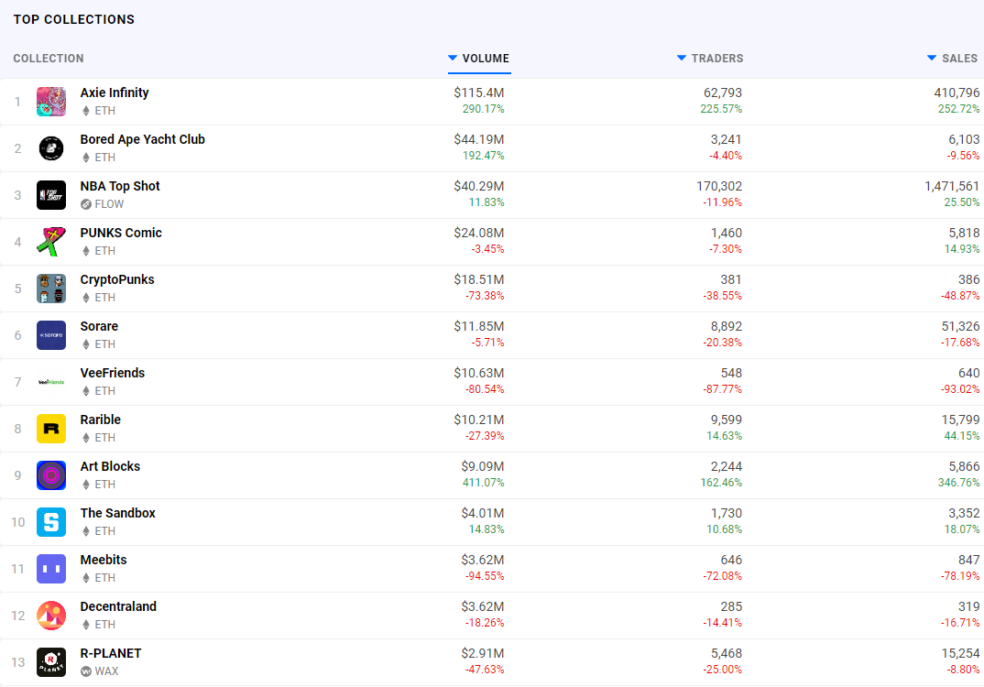
Task: Click the ETH icon under CryptoPunks
Action: tap(86, 298)
